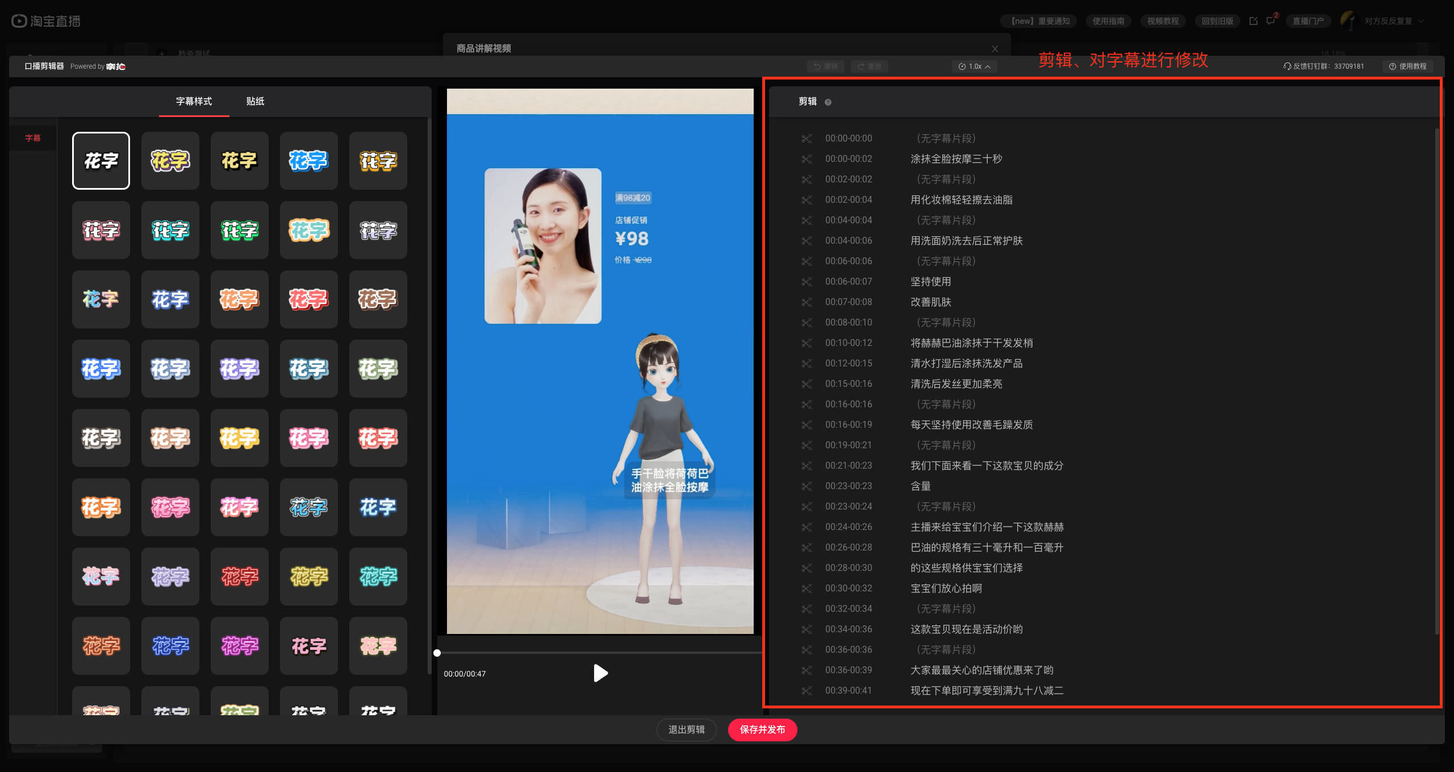Click scissors icon beside 将赫赫巴油涂抹于干发发梢

pyautogui.click(x=807, y=343)
